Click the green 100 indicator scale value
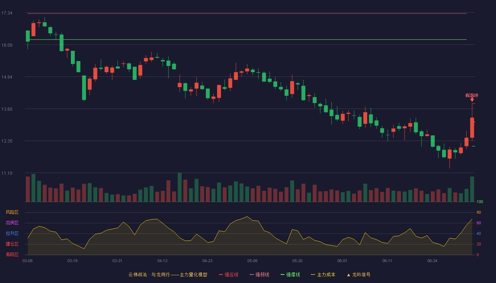 click(480, 202)
